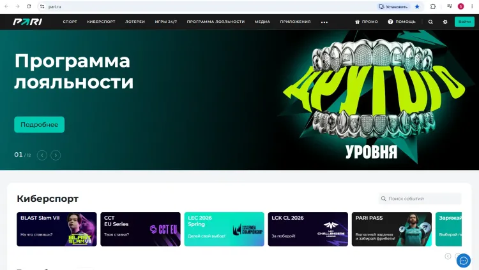Image resolution: width=479 pixels, height=270 pixels.
Task: Open Медиа menu
Action: point(262,22)
